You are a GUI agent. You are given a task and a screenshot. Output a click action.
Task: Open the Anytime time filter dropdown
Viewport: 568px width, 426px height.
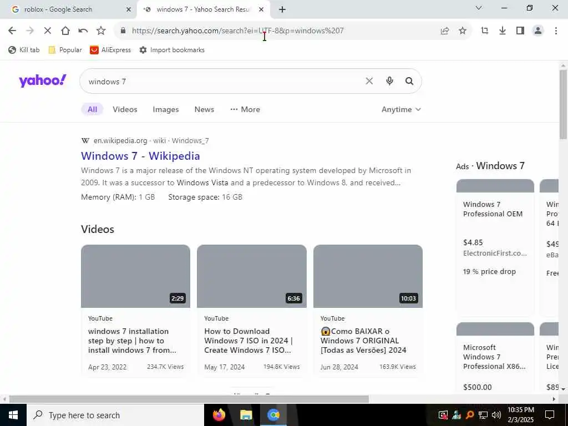click(x=401, y=109)
